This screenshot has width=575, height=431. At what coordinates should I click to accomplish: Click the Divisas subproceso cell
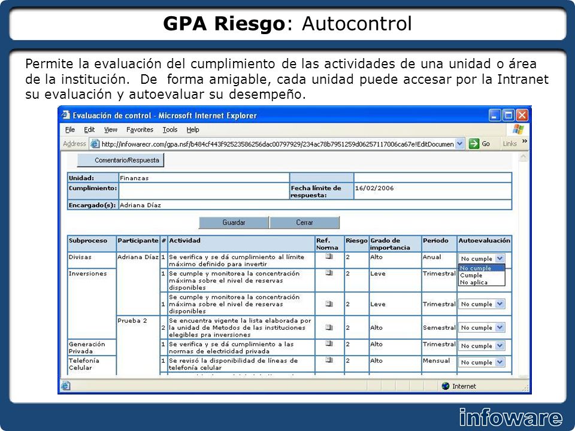pos(92,260)
